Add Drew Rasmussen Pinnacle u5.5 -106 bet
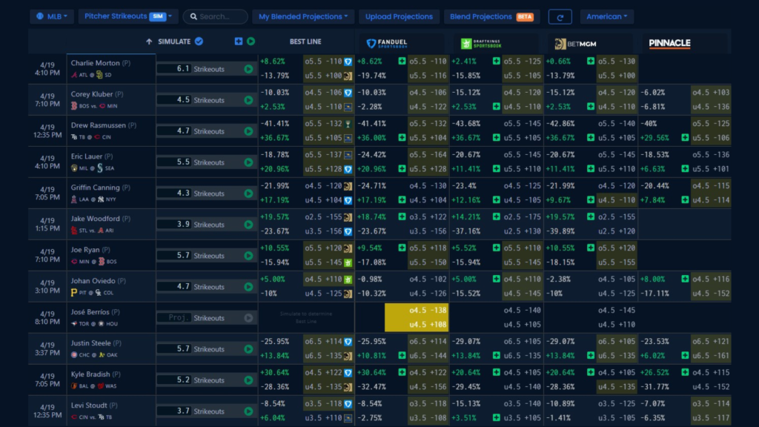Image resolution: width=759 pixels, height=427 pixels. (x=685, y=137)
